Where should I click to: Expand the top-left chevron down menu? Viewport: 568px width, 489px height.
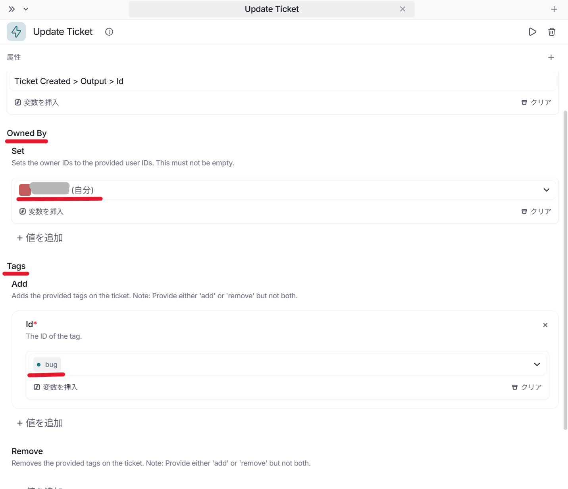[x=26, y=9]
